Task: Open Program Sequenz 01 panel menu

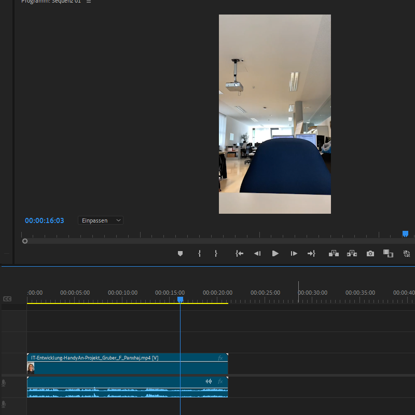Action: 89,2
